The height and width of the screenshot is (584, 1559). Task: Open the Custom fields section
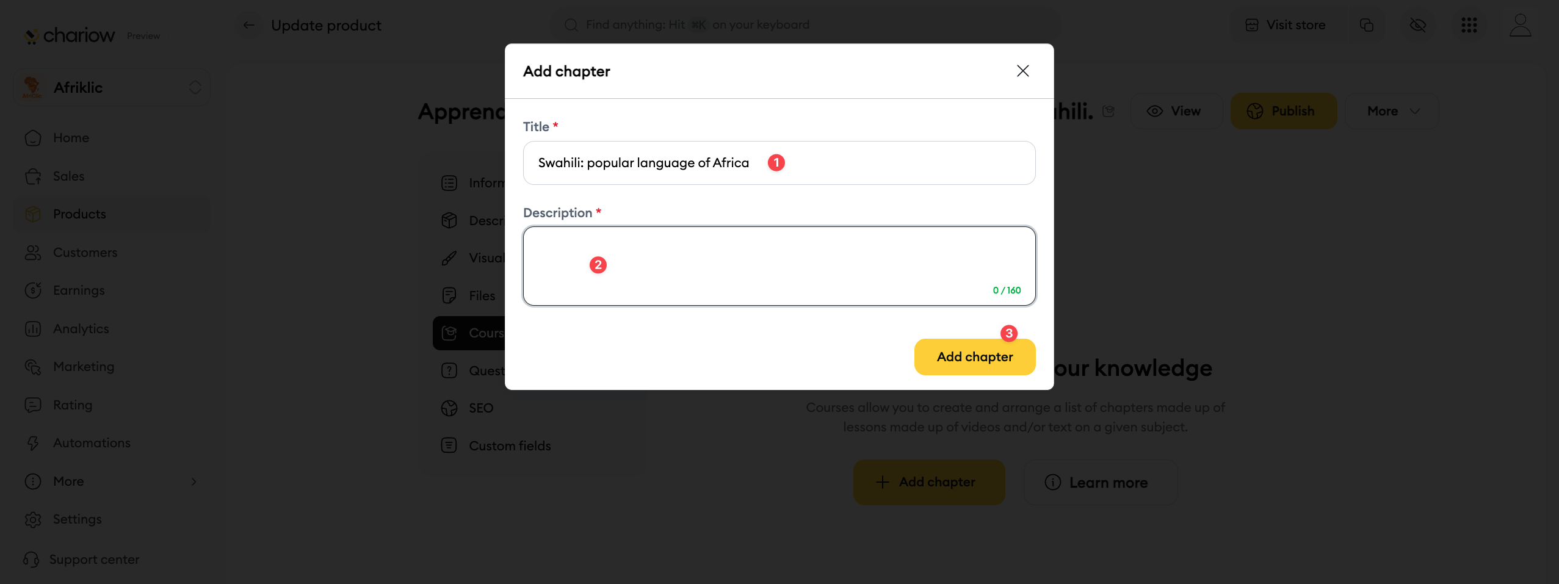tap(509, 446)
